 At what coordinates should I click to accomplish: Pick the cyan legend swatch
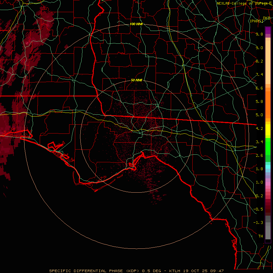click(x=268, y=167)
